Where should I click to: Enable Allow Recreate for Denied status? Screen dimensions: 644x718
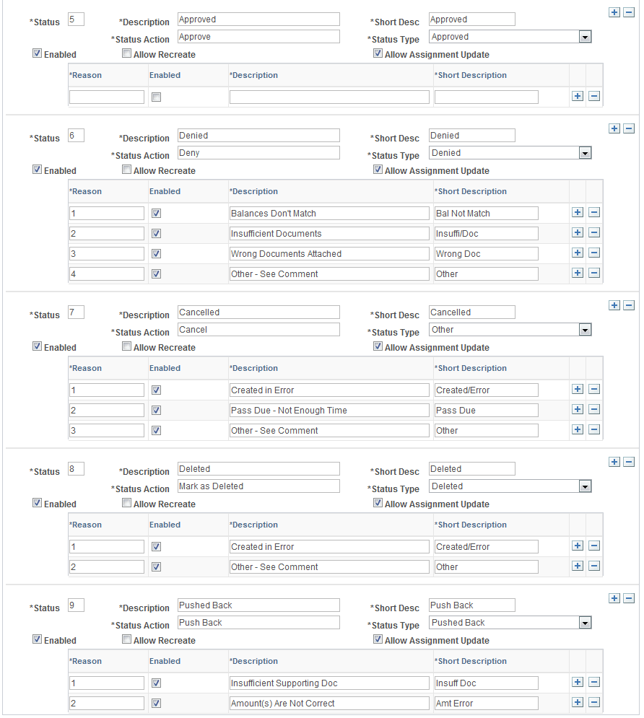(126, 169)
